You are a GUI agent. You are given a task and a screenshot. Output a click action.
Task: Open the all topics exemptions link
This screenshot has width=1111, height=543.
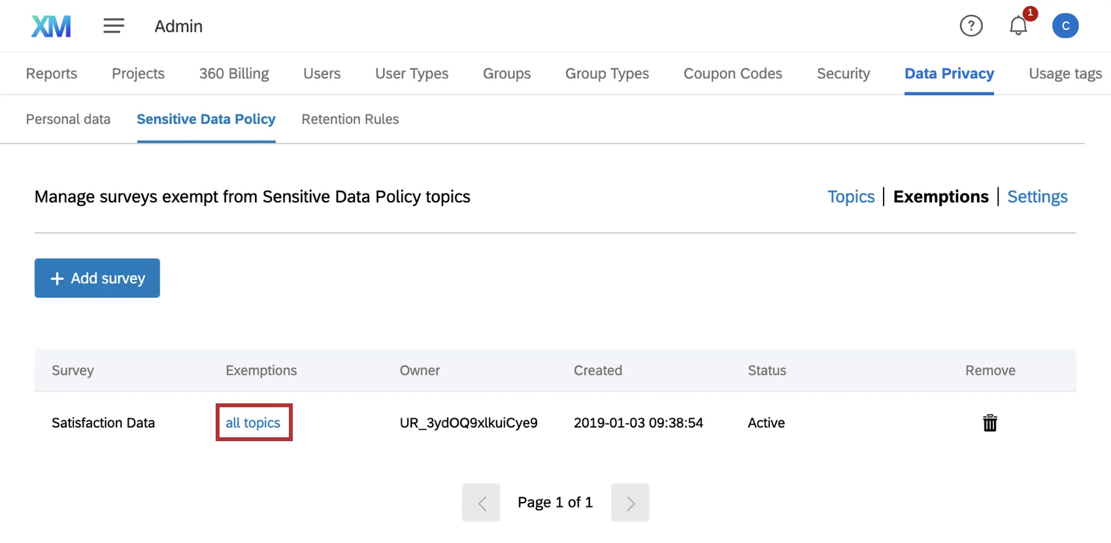pos(253,423)
